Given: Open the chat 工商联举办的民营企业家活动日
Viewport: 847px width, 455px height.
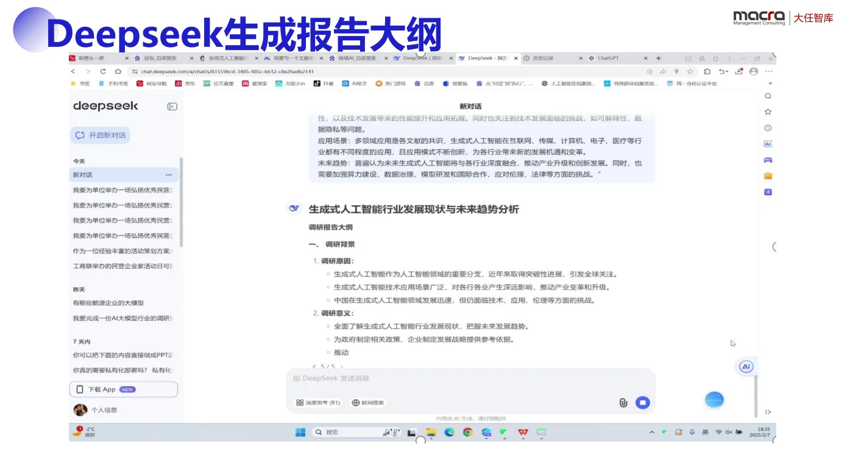Looking at the screenshot, I should 122,266.
